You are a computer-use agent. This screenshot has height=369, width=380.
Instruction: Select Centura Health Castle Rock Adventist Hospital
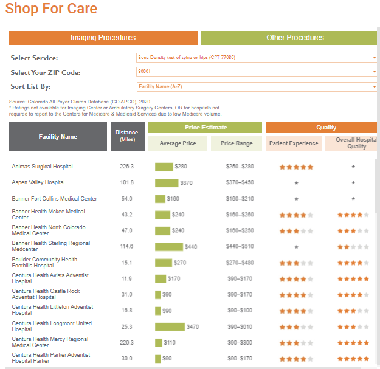tap(46, 294)
